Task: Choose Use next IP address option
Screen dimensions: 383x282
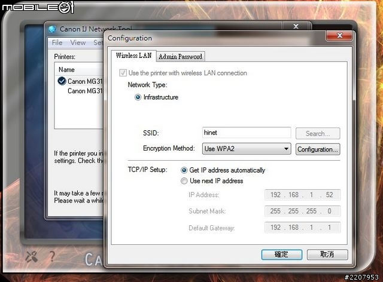Action: pos(184,181)
